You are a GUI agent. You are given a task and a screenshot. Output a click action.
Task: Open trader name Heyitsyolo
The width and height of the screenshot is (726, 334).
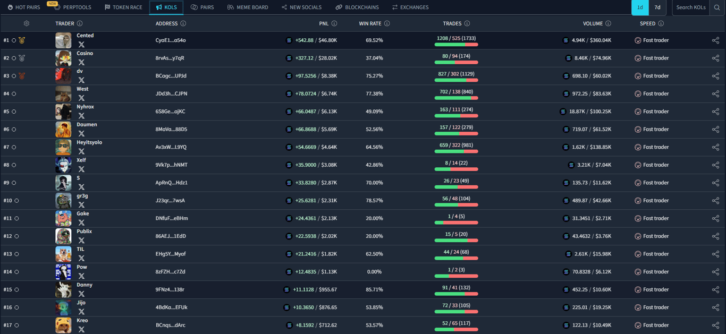coord(89,142)
